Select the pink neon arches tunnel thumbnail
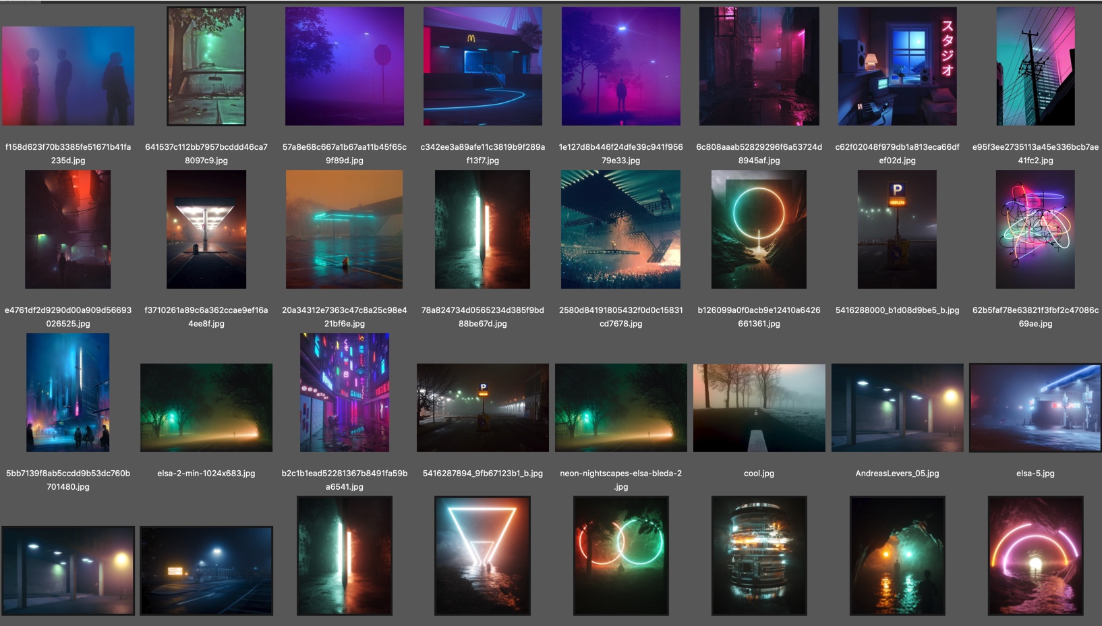The image size is (1102, 626). point(1035,555)
